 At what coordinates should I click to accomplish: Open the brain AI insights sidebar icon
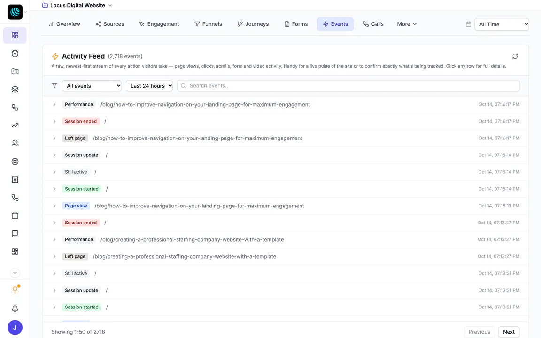pos(15,54)
